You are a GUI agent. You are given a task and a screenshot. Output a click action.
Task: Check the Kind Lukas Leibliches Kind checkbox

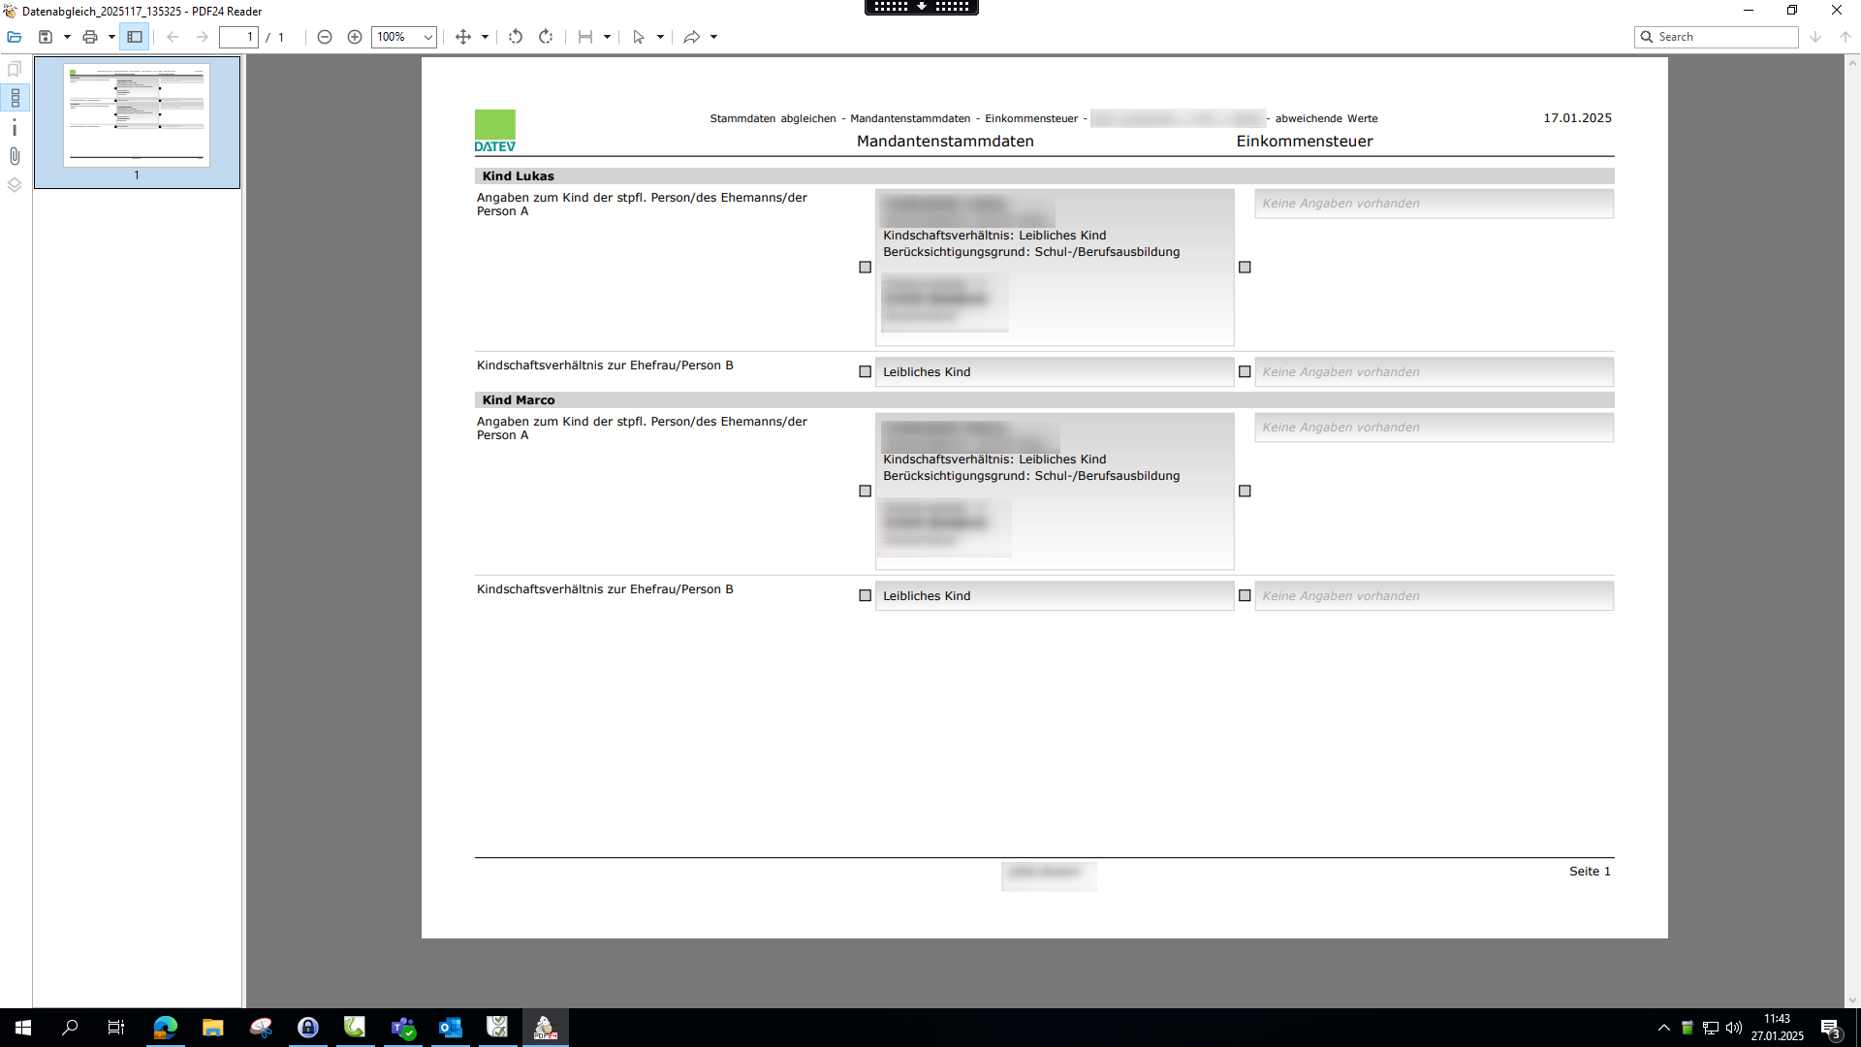click(x=865, y=371)
